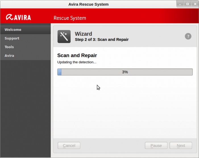Click the Avira logo in the banner

pyautogui.click(x=18, y=17)
